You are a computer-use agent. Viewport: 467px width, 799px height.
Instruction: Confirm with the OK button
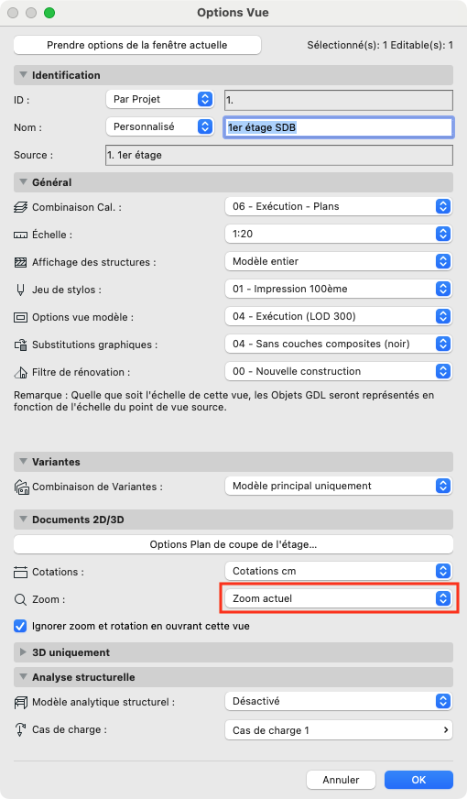[x=418, y=780]
